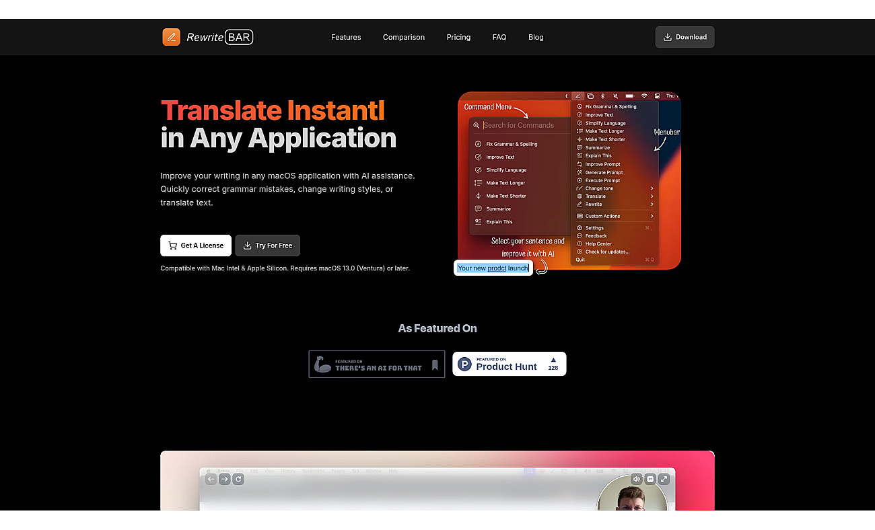
Task: Open the Features nav link
Action: (346, 37)
